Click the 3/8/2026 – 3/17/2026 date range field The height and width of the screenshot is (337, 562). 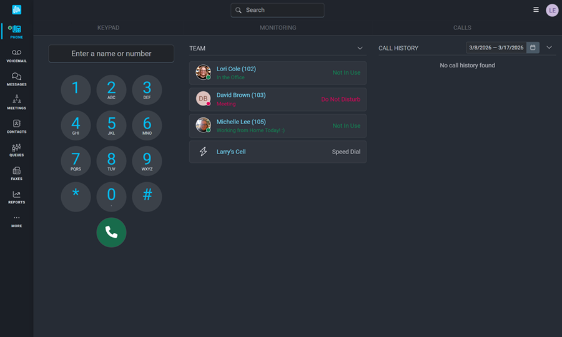(496, 47)
